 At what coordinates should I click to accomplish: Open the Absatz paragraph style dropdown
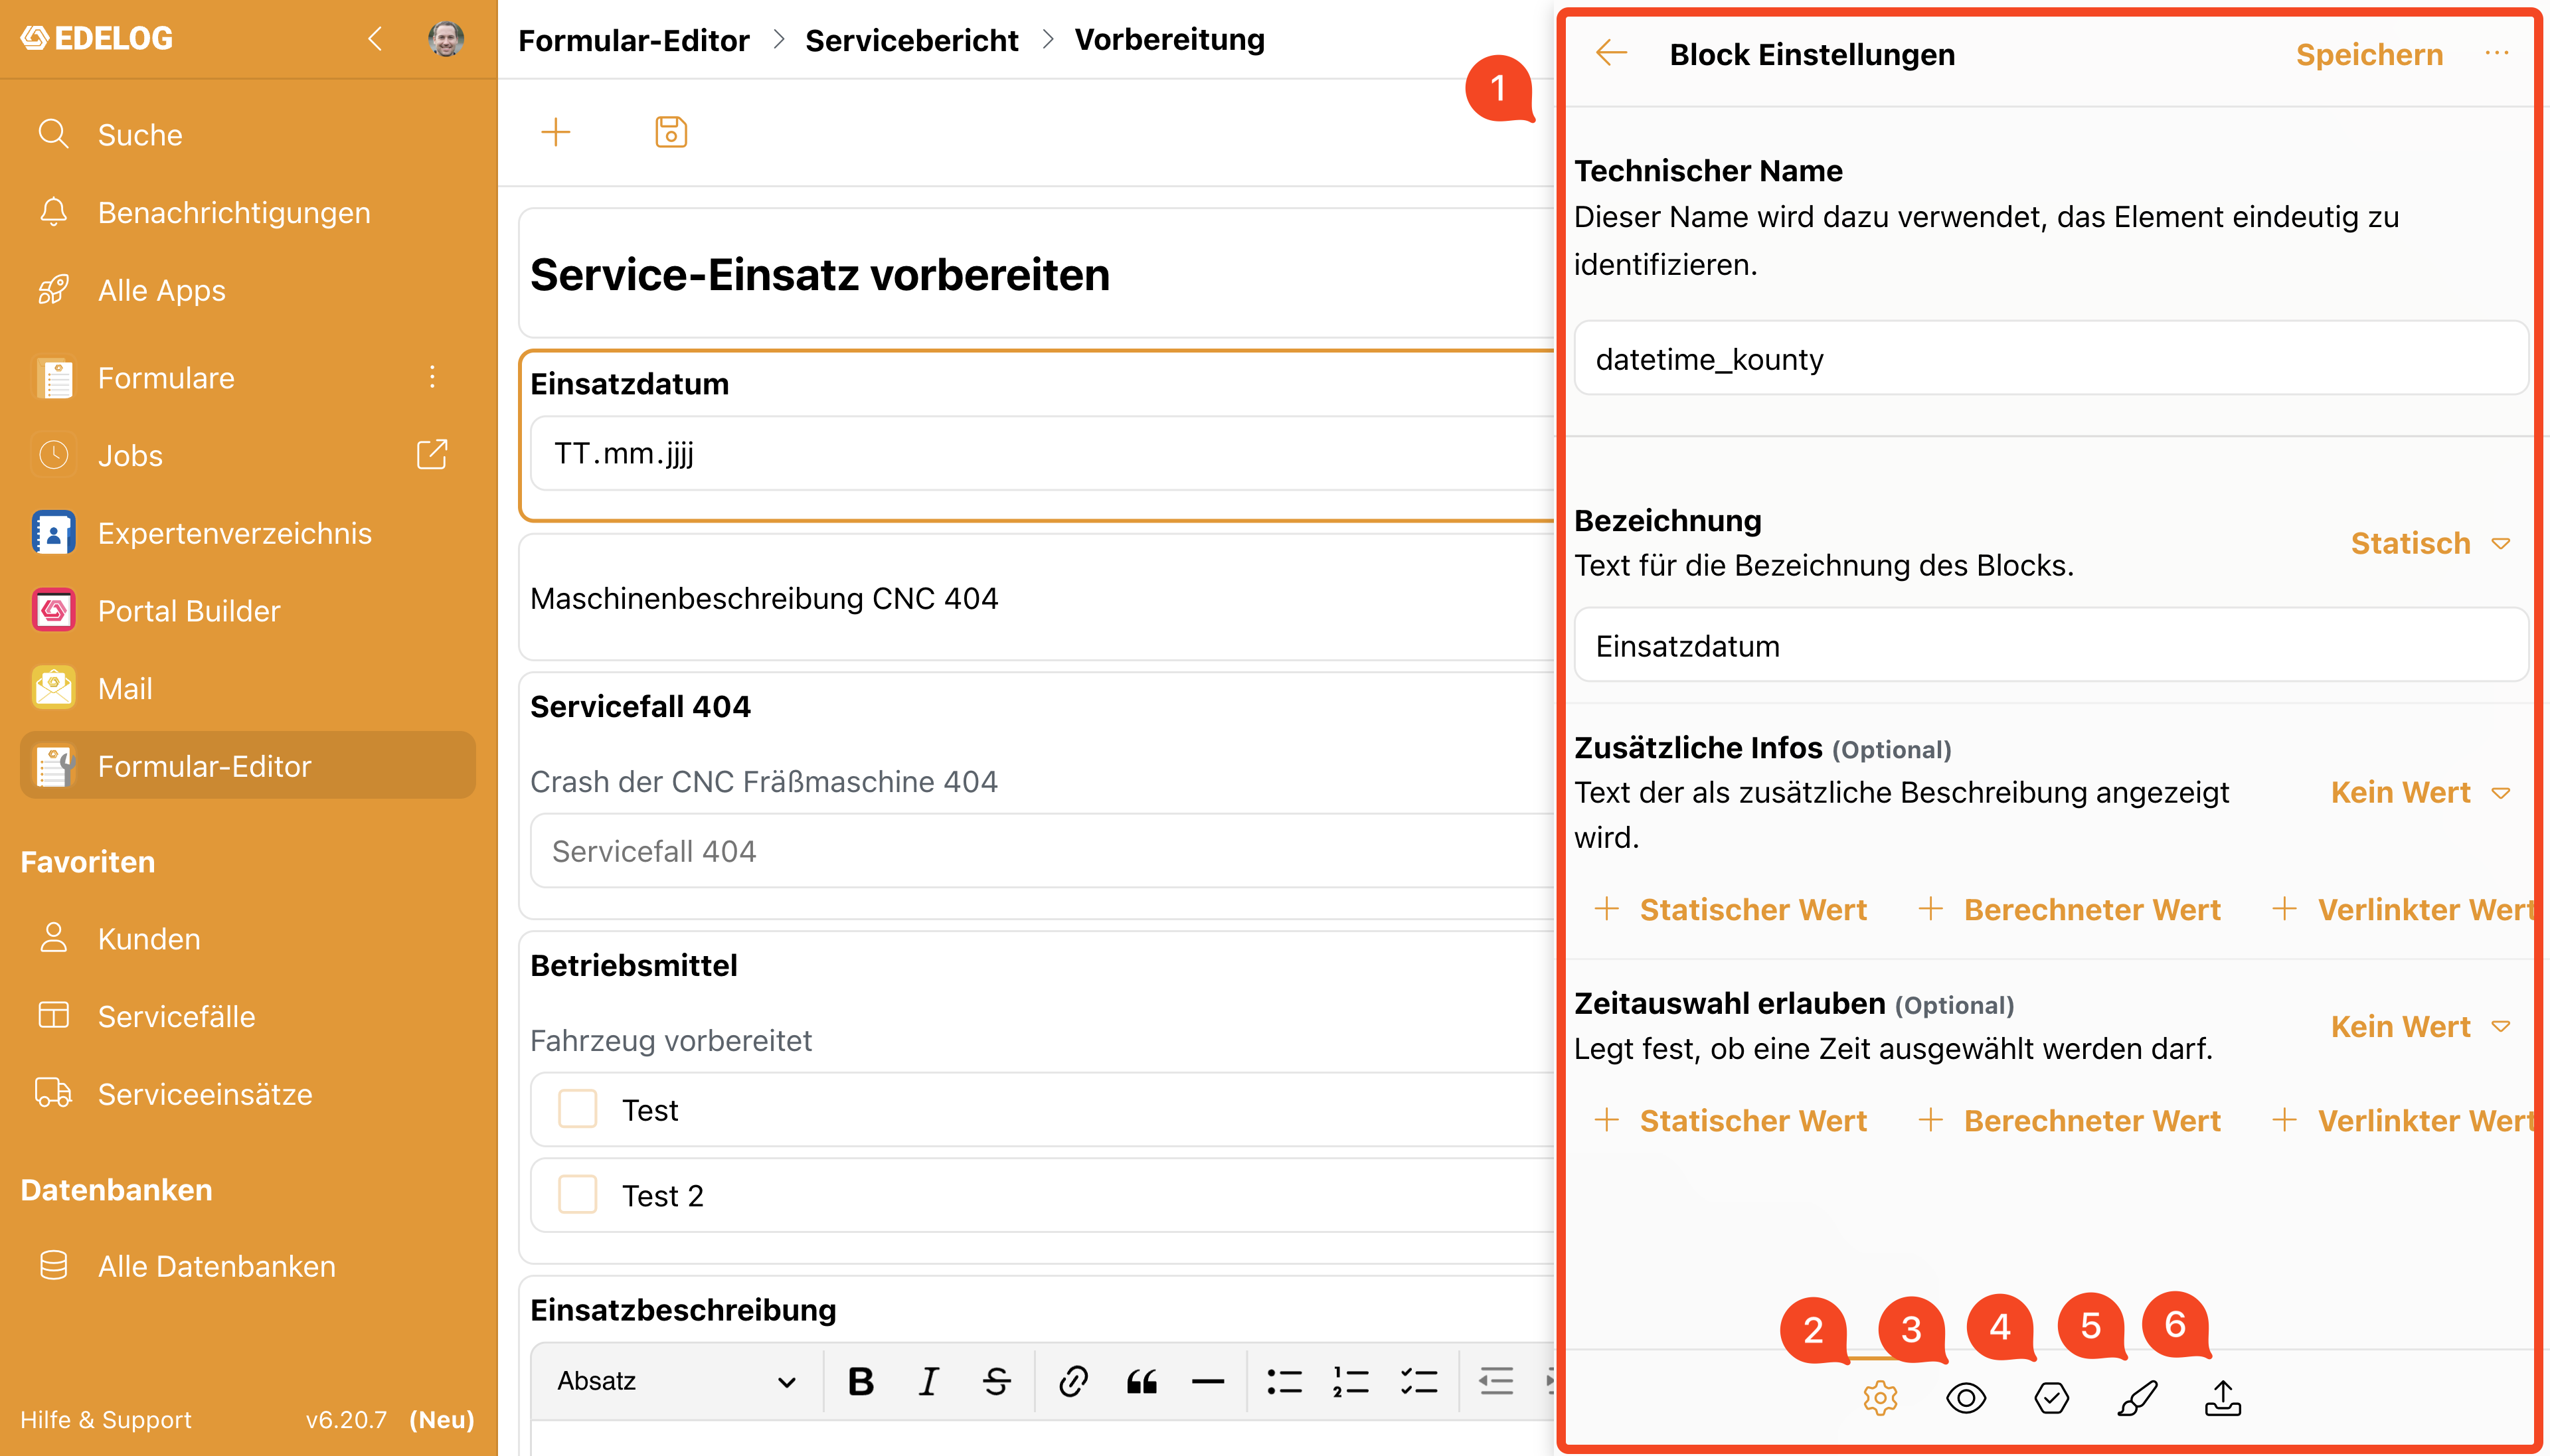point(677,1381)
